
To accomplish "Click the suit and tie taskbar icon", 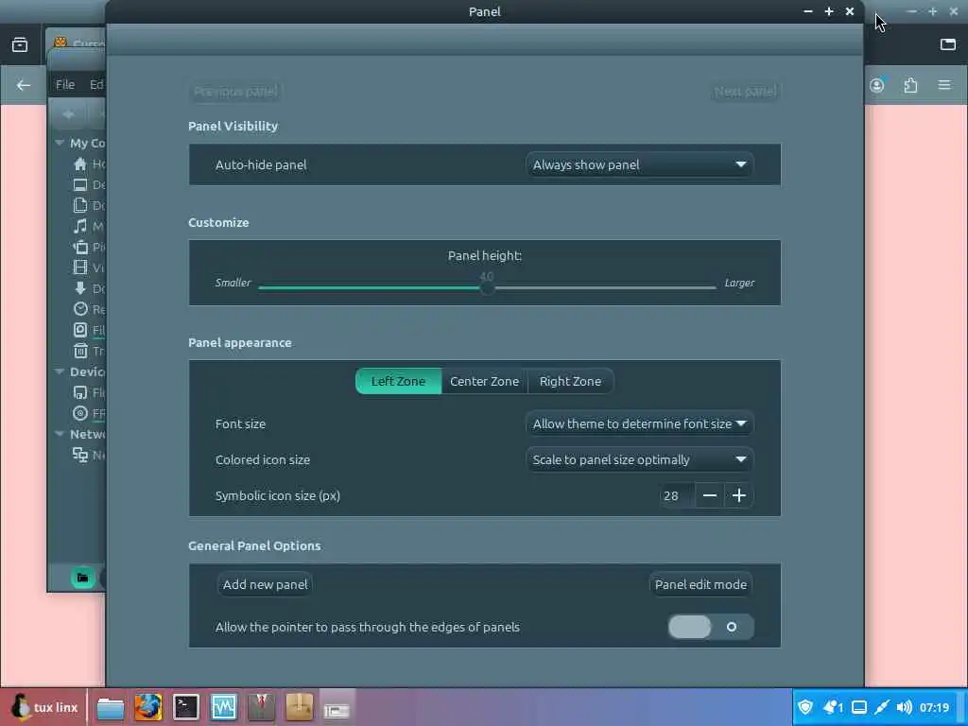I will 261,707.
